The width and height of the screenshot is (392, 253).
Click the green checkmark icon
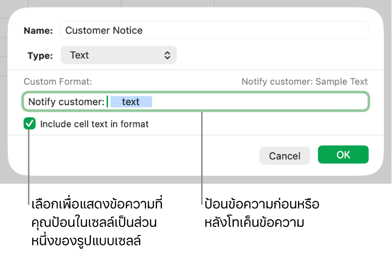(x=30, y=124)
